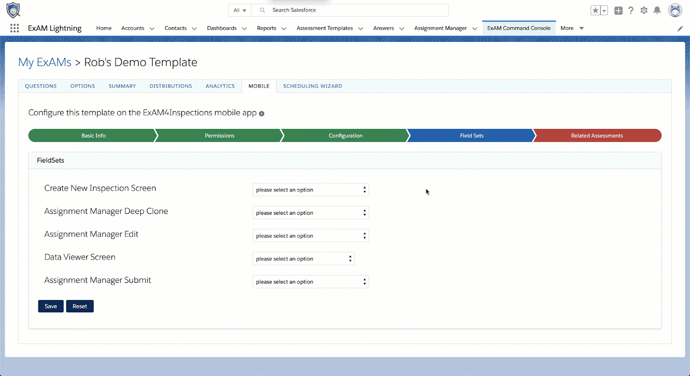Open the Assignment Manager Deep Clone dropdown
The height and width of the screenshot is (376, 690).
[310, 213]
